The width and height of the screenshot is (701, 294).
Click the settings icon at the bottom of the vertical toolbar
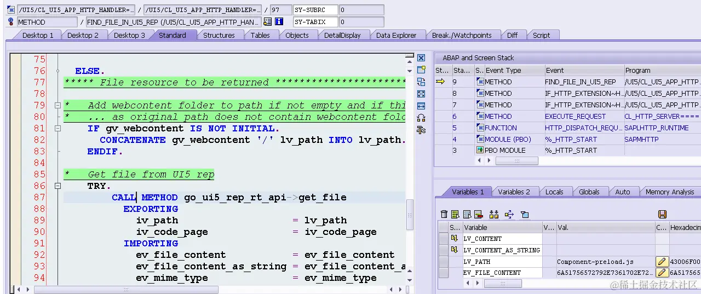[x=421, y=130]
